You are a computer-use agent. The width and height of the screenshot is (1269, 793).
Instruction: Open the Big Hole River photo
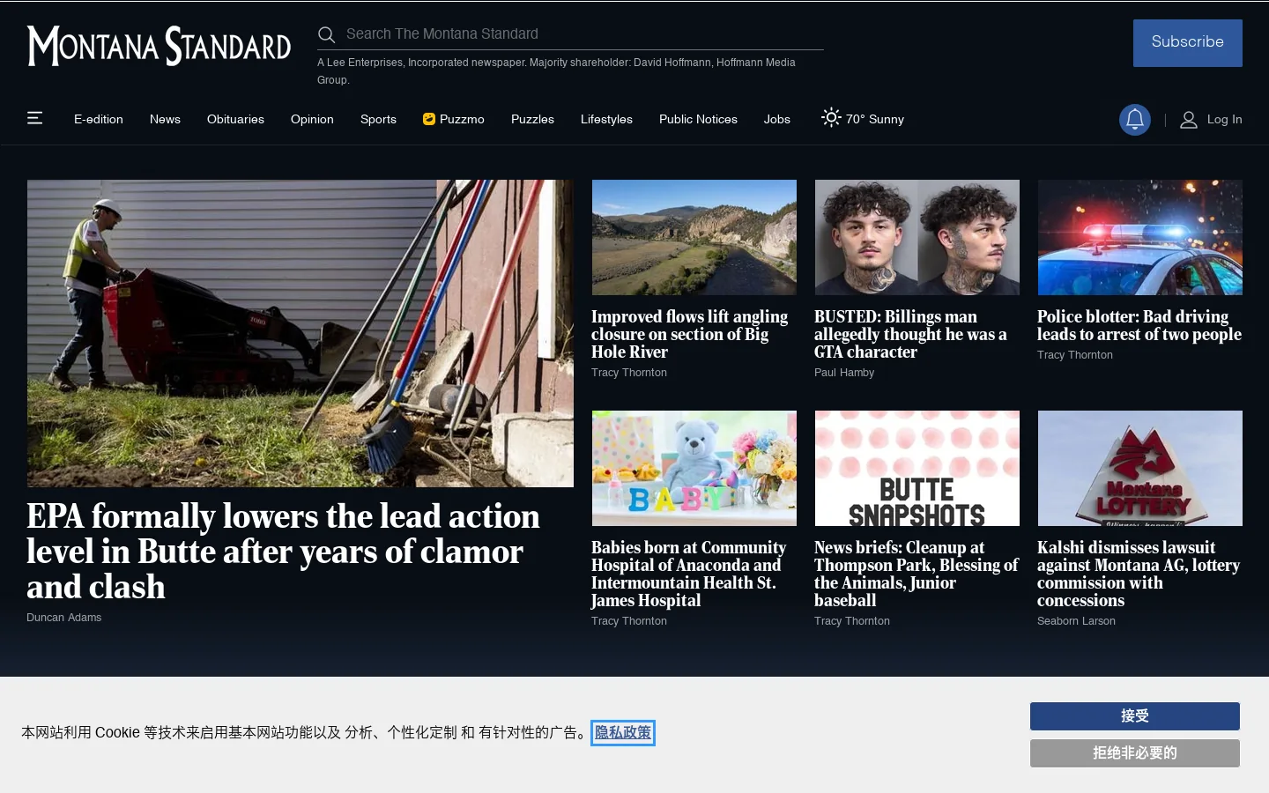694,237
